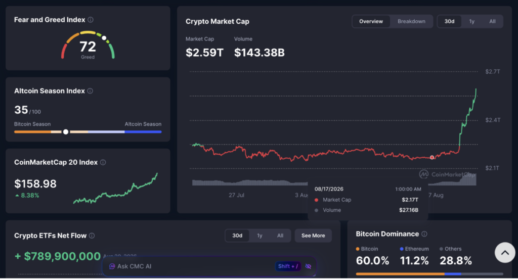Switch market cap chart to Overview
This screenshot has width=518, height=280.
pos(371,21)
